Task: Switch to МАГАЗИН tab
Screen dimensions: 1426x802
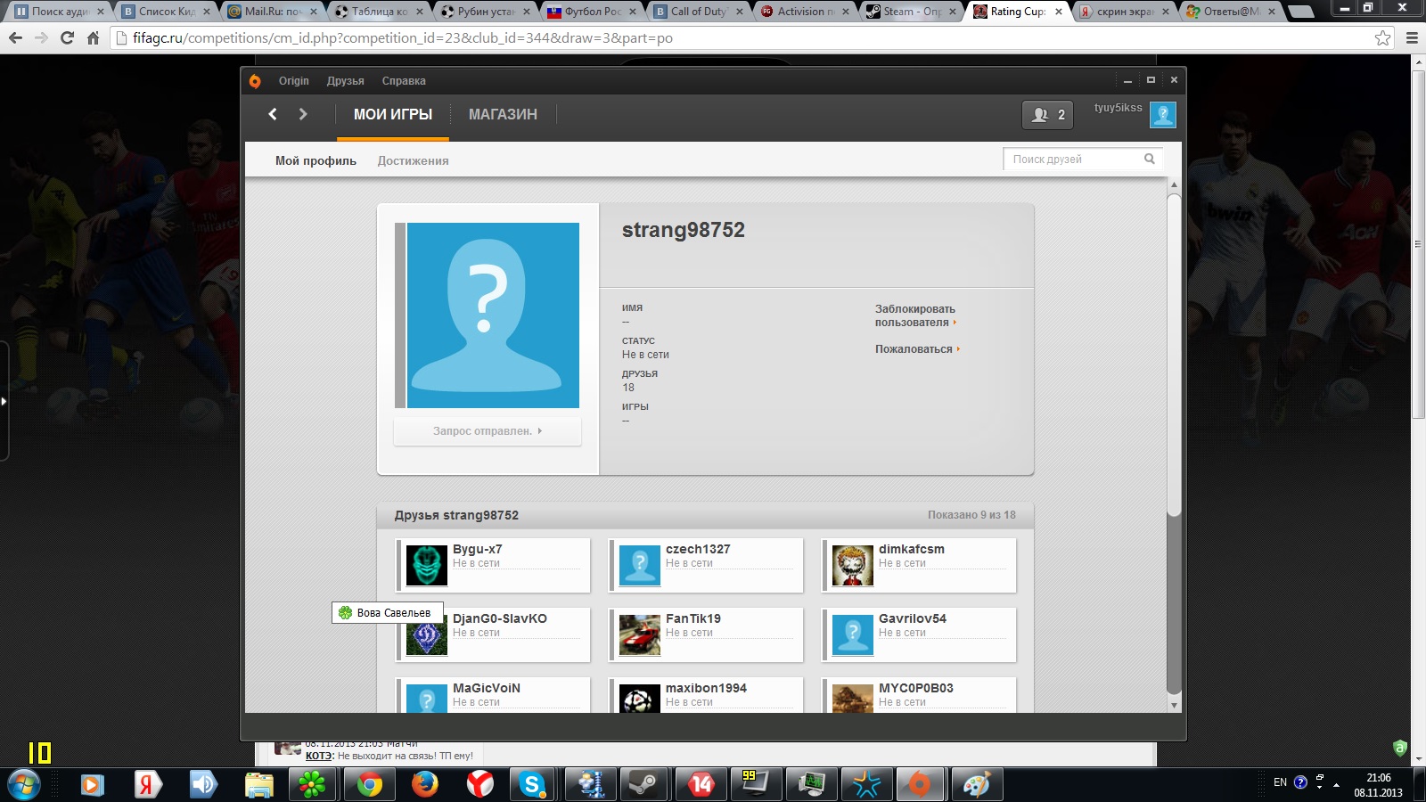Action: pyautogui.click(x=503, y=114)
